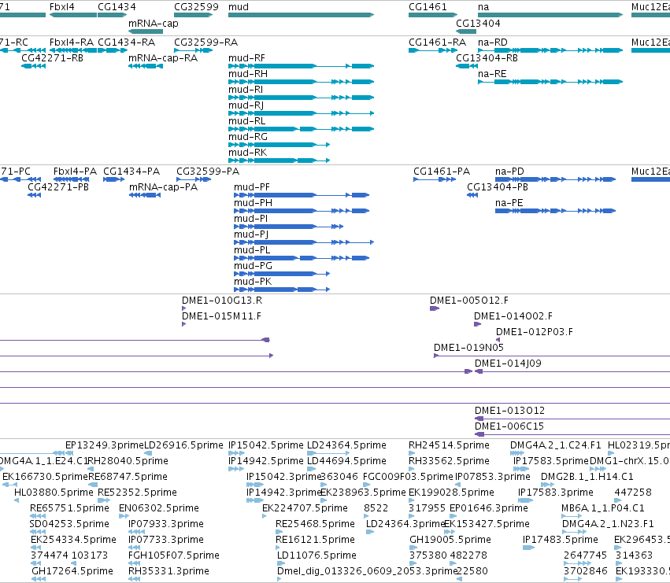Screen dimensions: 670x583
Task: Click the mud-RK transcript label
Action: point(248,153)
